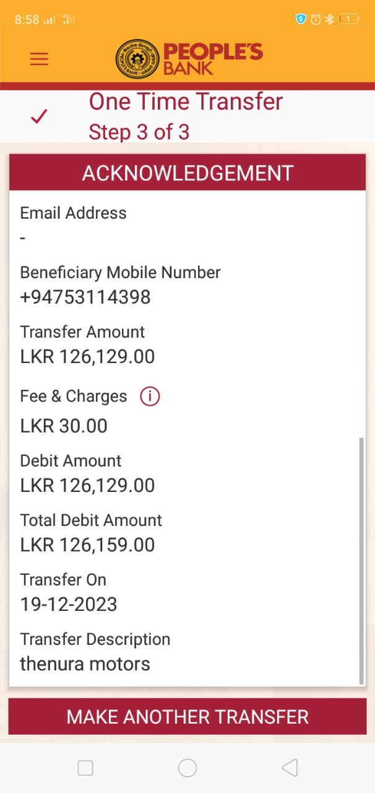This screenshot has height=793, width=375.
Task: Open recent apps with the square button
Action: pos(85,768)
